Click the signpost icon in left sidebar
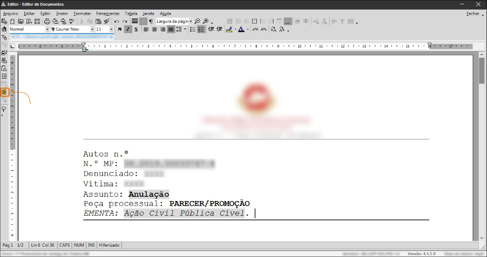487x257 pixels. coord(4,110)
